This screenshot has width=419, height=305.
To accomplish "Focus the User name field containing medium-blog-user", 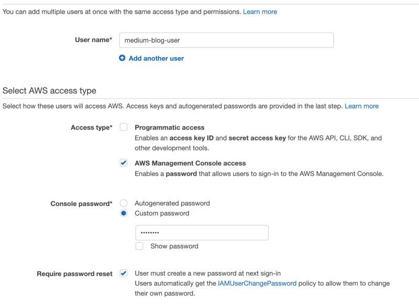I will tap(226, 40).
